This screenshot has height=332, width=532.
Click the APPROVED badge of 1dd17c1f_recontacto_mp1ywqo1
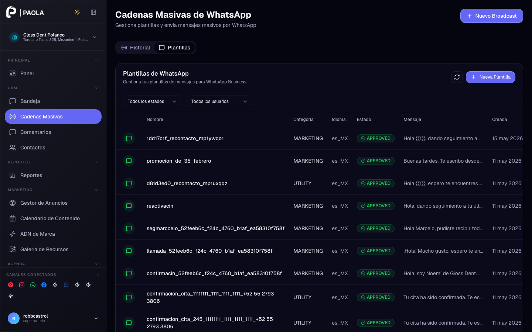pos(375,138)
